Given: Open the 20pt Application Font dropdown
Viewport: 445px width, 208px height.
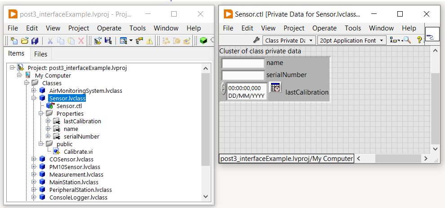Looking at the screenshot, I should 352,40.
